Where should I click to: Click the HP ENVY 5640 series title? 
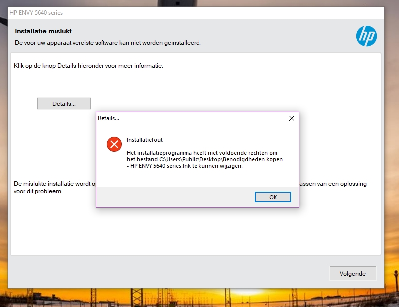(36, 13)
